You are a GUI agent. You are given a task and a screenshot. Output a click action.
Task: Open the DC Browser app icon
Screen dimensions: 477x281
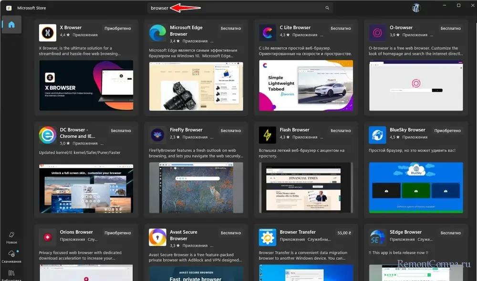pyautogui.click(x=48, y=135)
